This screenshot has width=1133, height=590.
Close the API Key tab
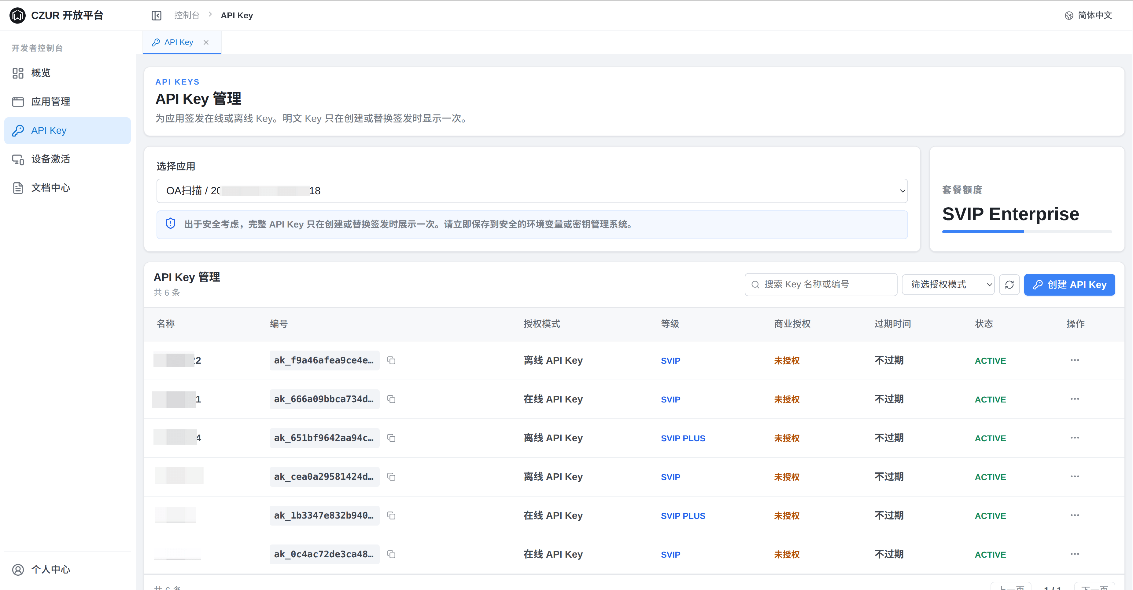pyautogui.click(x=206, y=42)
